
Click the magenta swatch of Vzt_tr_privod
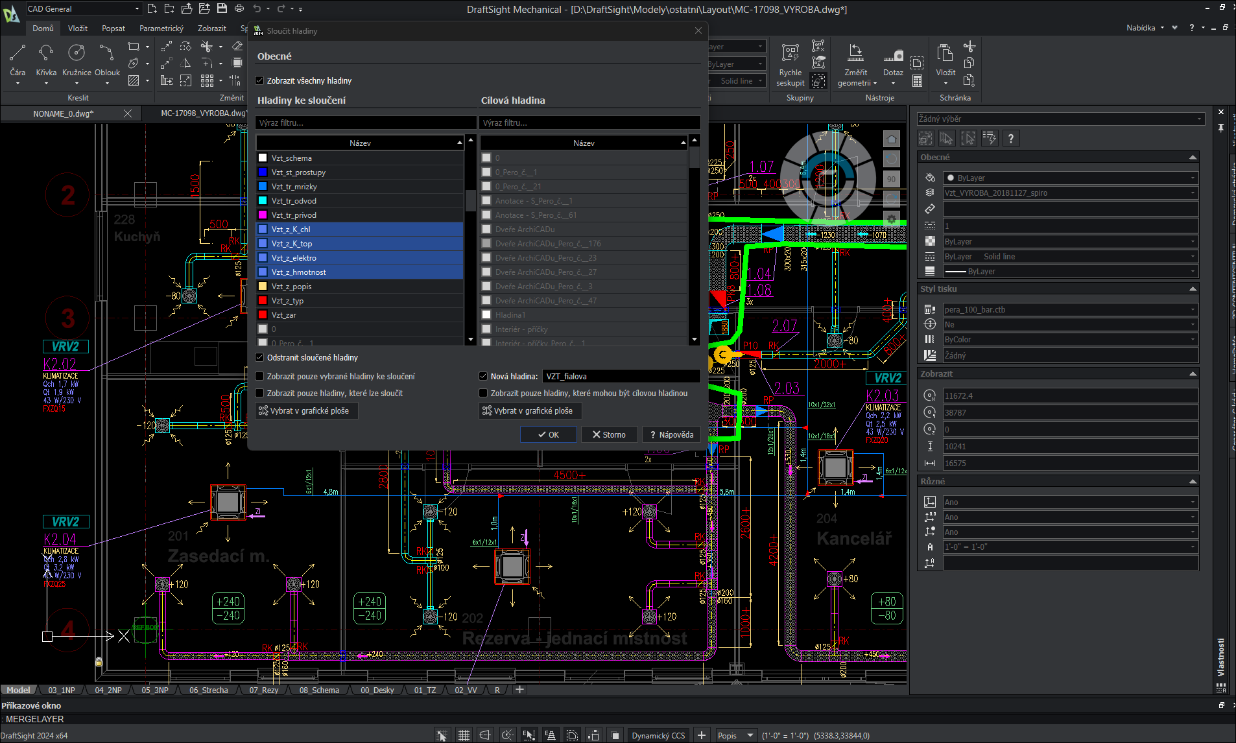[x=263, y=215]
